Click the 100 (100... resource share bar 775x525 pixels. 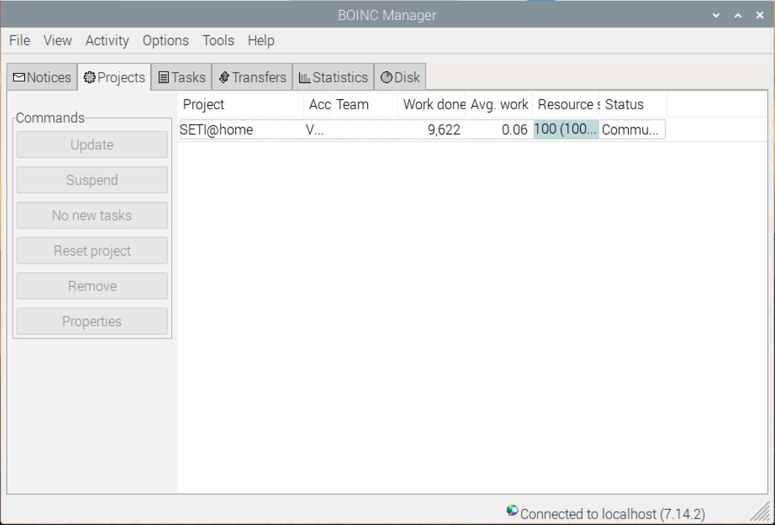click(x=566, y=130)
